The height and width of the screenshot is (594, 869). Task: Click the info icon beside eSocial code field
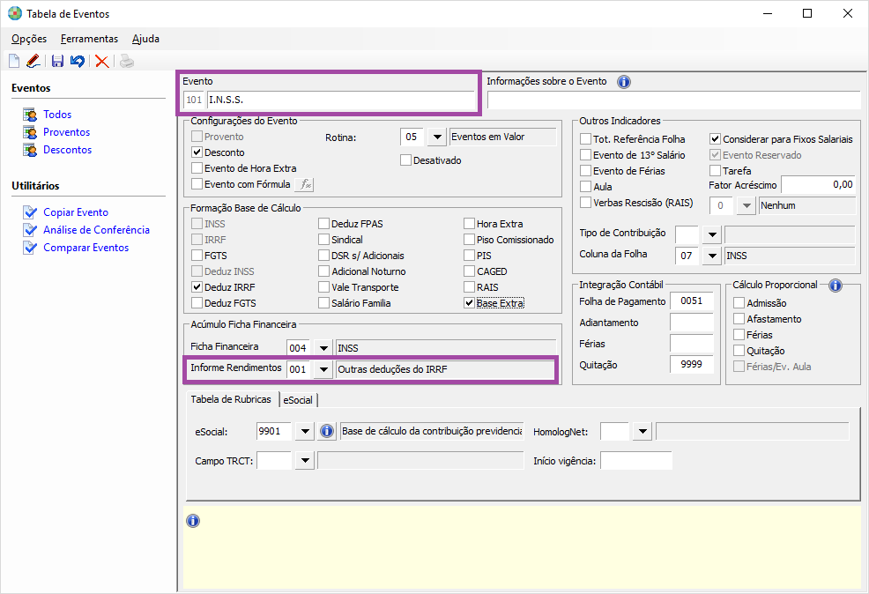pos(326,431)
